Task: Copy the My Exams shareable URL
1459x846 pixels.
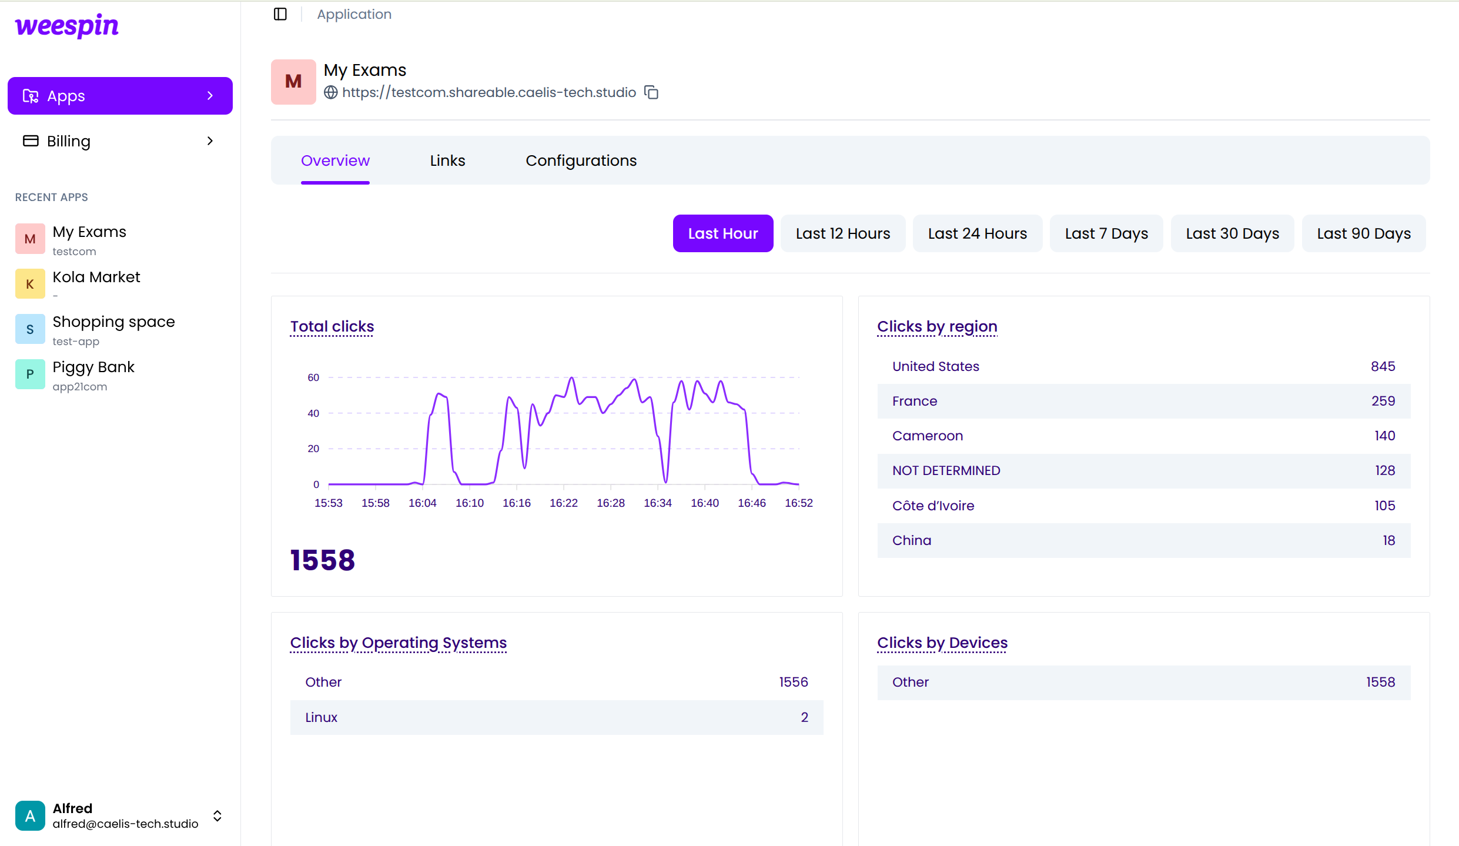Action: pos(651,92)
